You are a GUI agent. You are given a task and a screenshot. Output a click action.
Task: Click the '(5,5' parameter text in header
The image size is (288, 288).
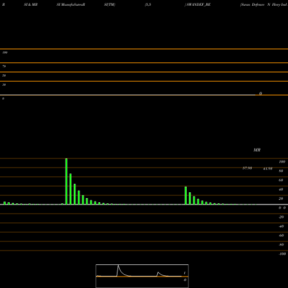(148, 5)
